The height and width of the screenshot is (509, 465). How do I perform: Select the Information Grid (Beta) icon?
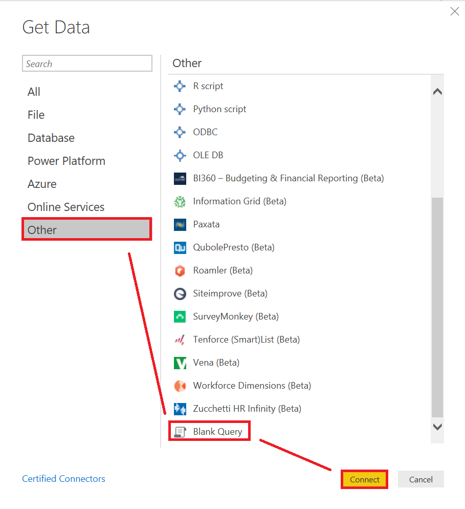coord(180,201)
